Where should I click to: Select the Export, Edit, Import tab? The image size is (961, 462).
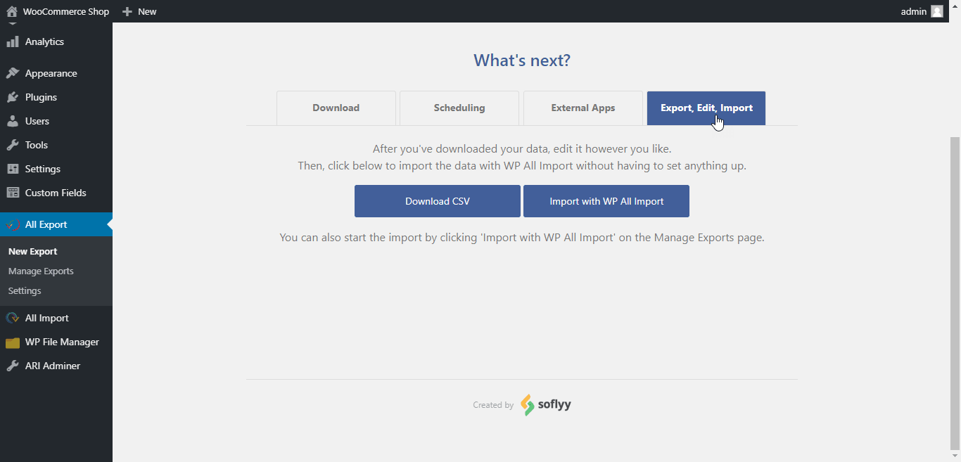point(706,108)
